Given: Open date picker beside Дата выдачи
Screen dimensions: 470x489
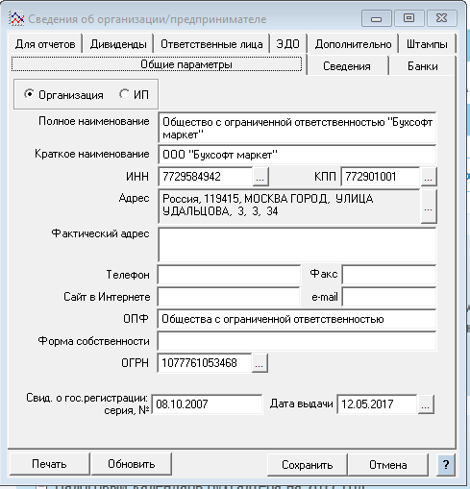Looking at the screenshot, I should pyautogui.click(x=426, y=404).
